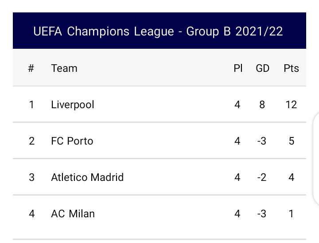Click the Pl column header
This screenshot has height=243, width=319.
point(238,68)
